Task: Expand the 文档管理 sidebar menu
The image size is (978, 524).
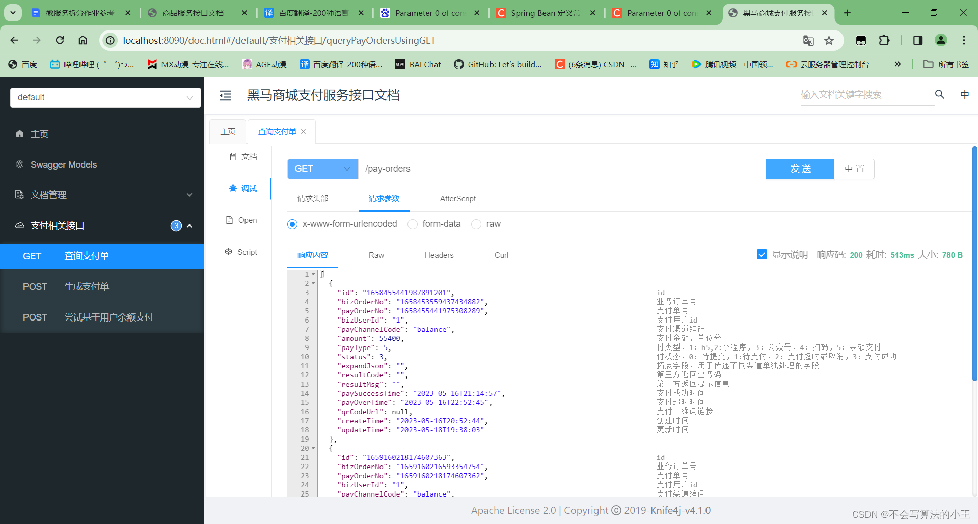Action: point(102,195)
